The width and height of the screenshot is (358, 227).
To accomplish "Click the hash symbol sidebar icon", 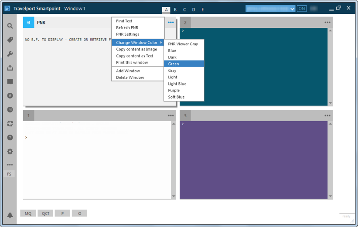I will [x=10, y=95].
